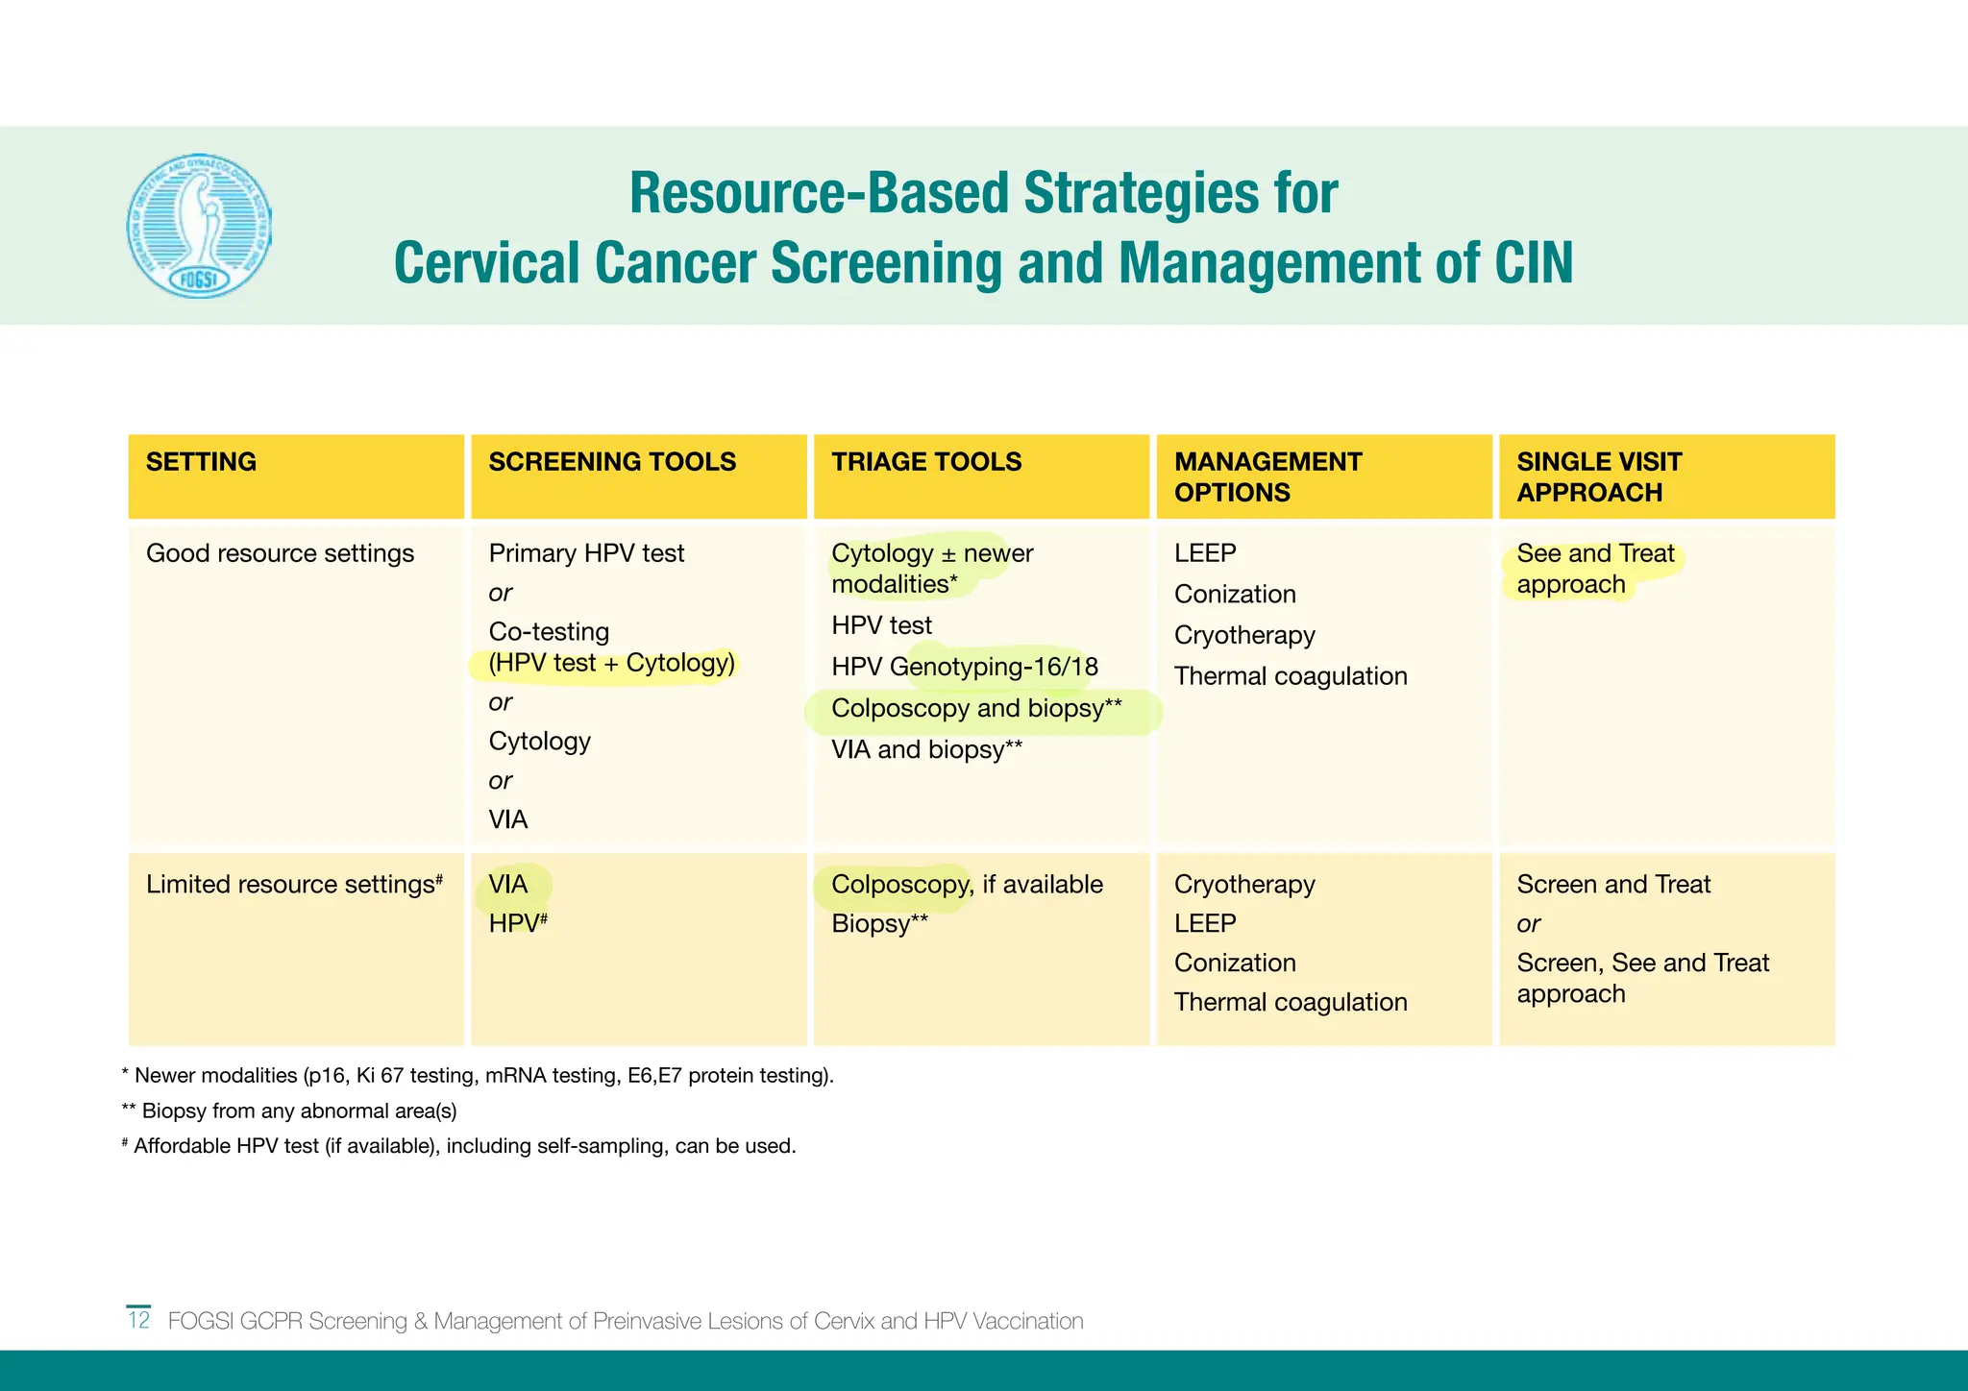Screen dimensions: 1968x1391
Task: Click highlighted '(HPV test + Cytology)' text
Action: pyautogui.click(x=611, y=663)
